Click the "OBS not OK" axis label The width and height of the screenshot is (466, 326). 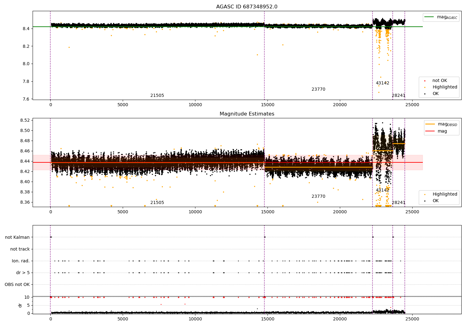click(17, 285)
